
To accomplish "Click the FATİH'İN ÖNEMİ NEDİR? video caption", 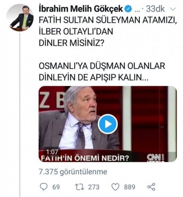I will pos(85,158).
